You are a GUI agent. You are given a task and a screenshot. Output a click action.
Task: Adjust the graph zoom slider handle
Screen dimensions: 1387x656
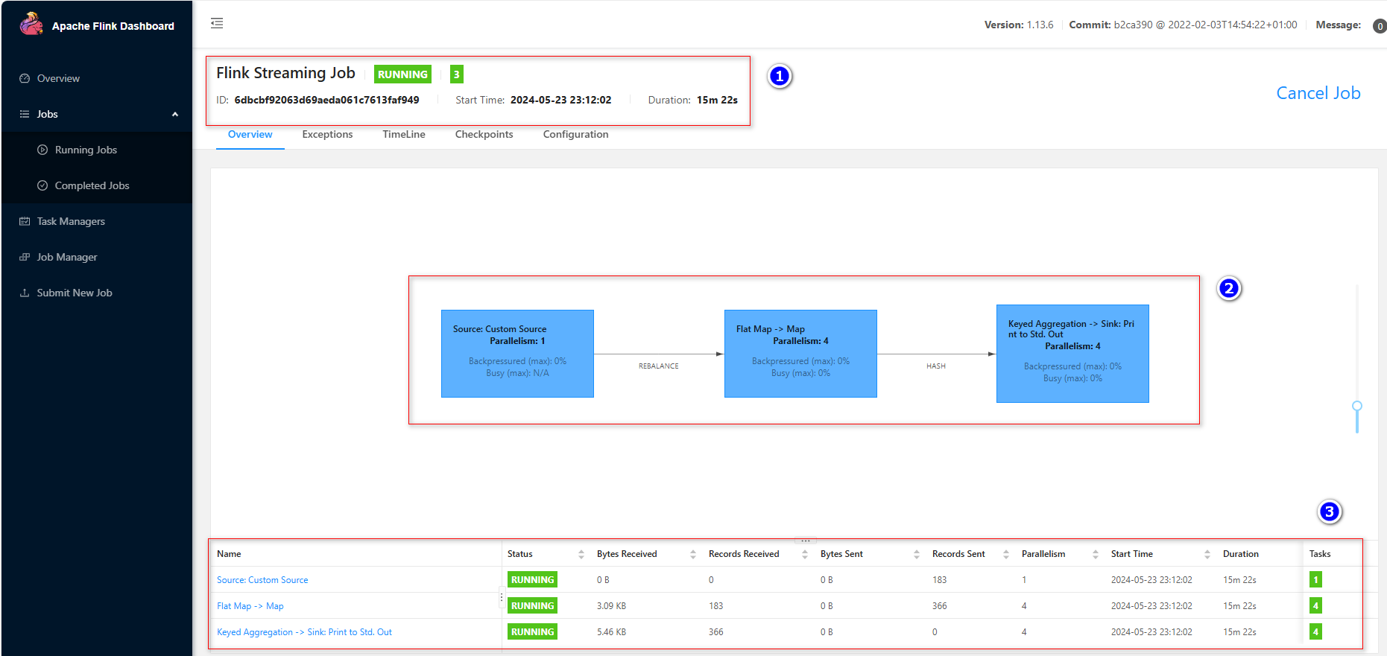[1357, 406]
